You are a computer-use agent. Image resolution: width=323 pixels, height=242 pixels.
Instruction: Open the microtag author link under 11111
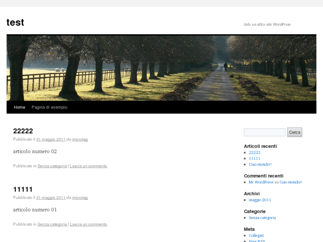coord(80,198)
